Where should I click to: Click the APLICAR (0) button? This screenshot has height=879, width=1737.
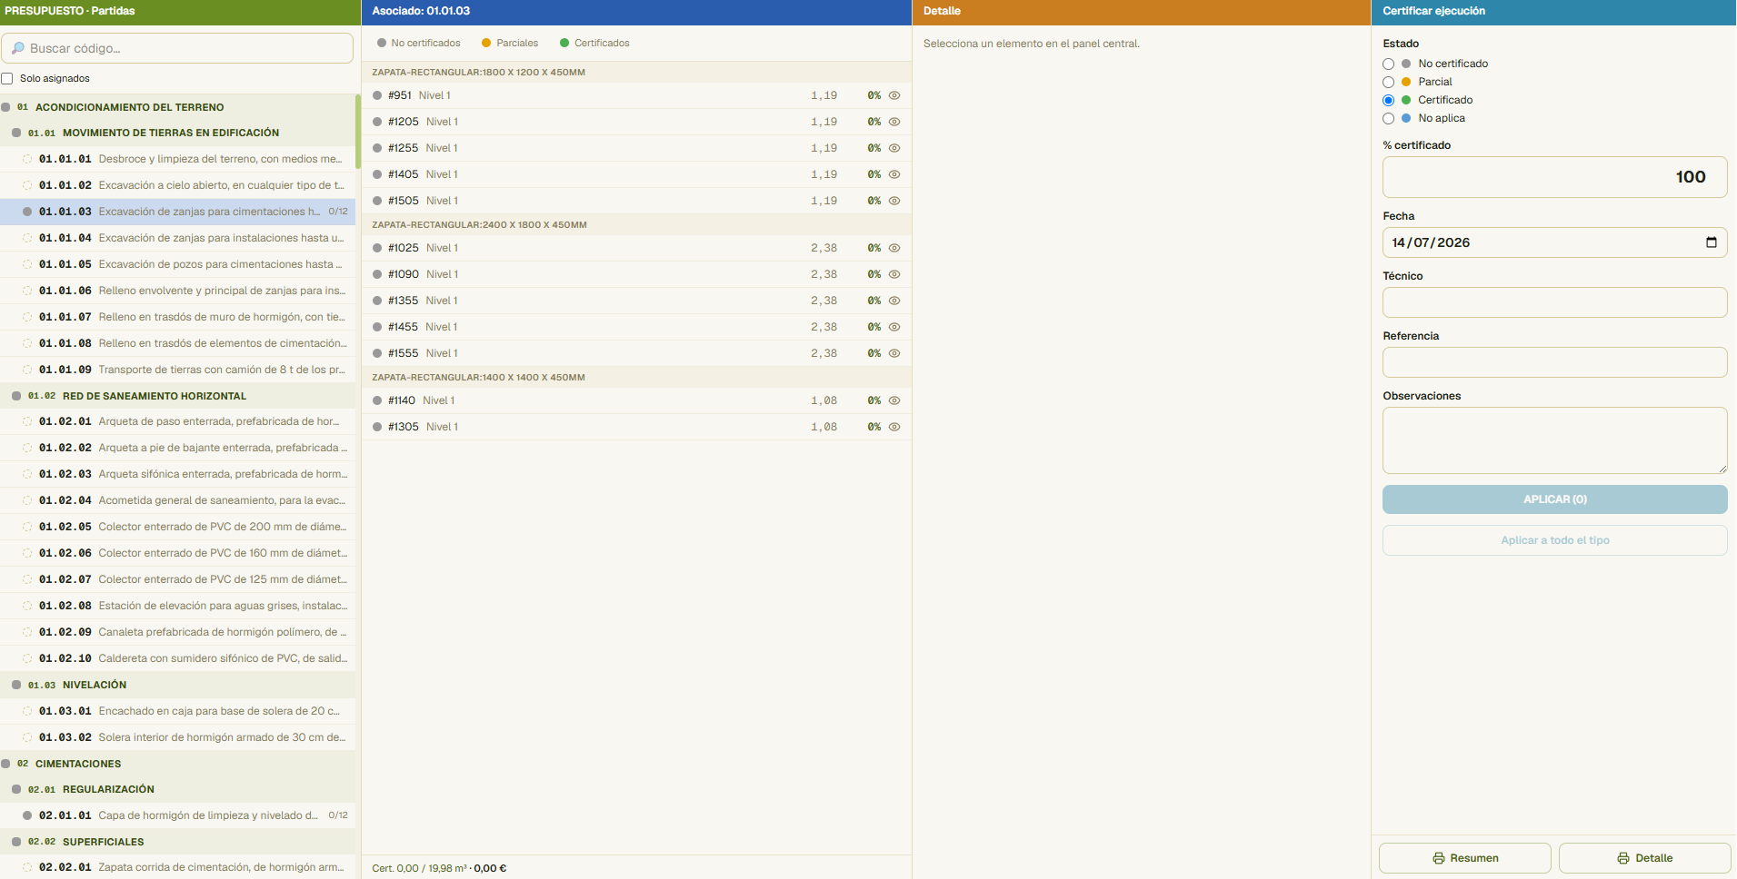(1554, 499)
